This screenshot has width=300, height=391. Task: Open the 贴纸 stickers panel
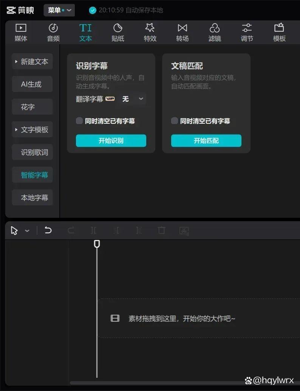(x=118, y=33)
